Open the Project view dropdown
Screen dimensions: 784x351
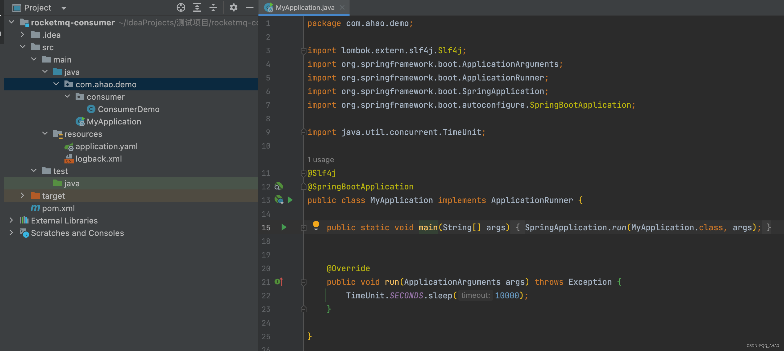[x=64, y=8]
